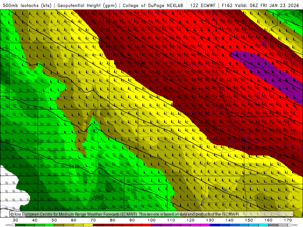Select the "40" label on the color scale
Viewport: 303px width, 227px height.
point(35,220)
